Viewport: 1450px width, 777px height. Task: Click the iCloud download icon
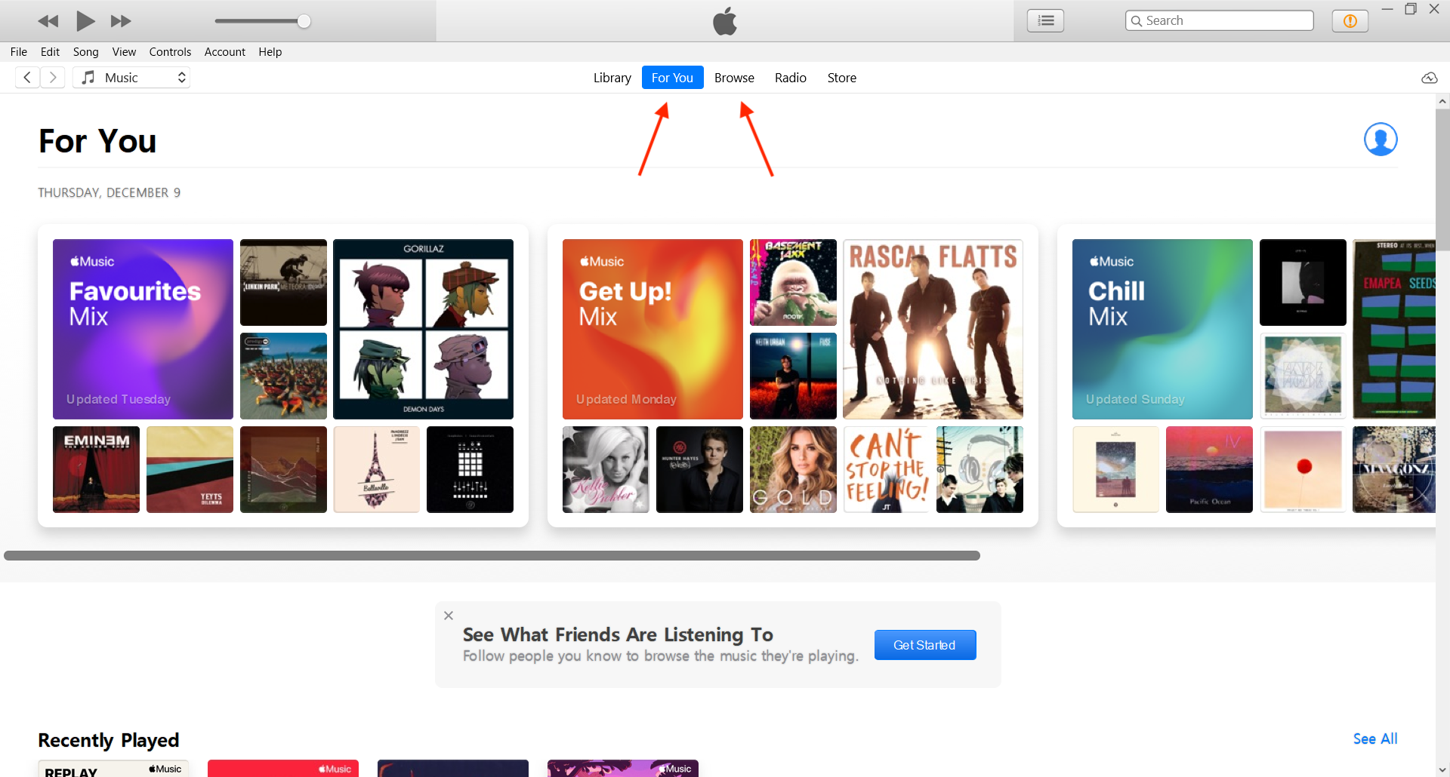[x=1429, y=78]
